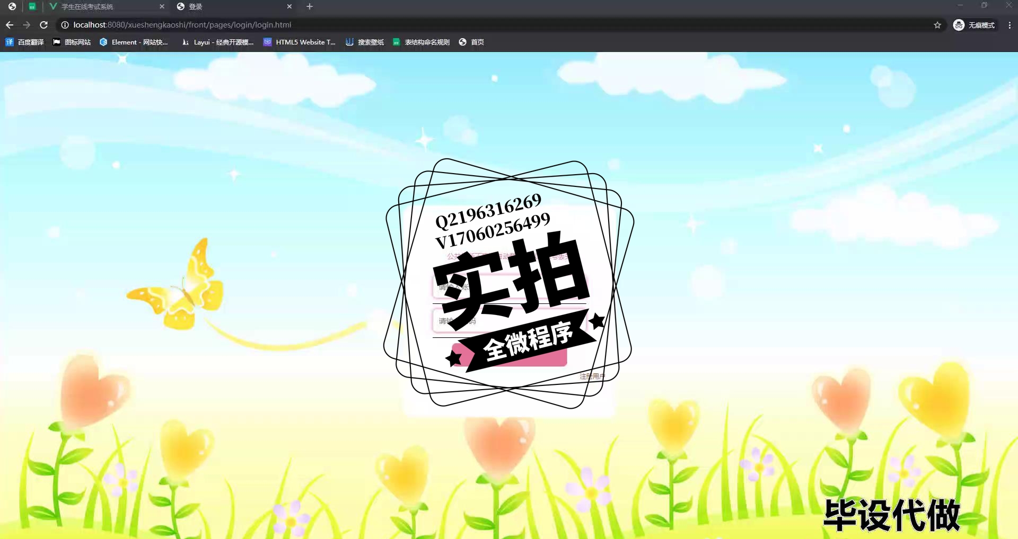Viewport: 1018px width, 539px height.
Task: Open the Element bookmark
Action: point(134,42)
